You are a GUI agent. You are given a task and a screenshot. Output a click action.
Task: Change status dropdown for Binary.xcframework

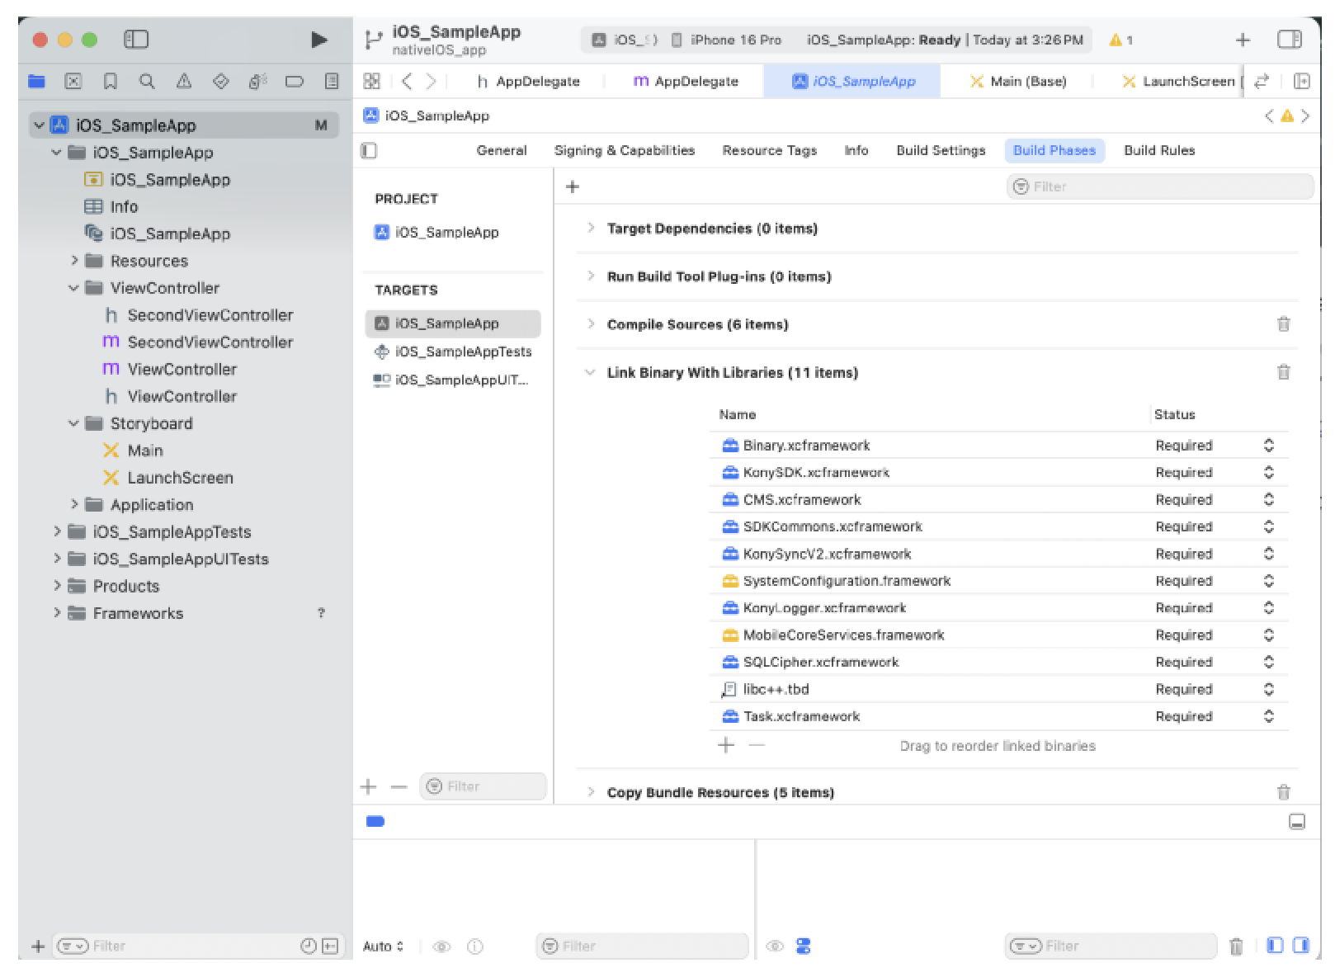tap(1269, 446)
